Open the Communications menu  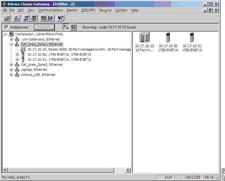point(51,10)
